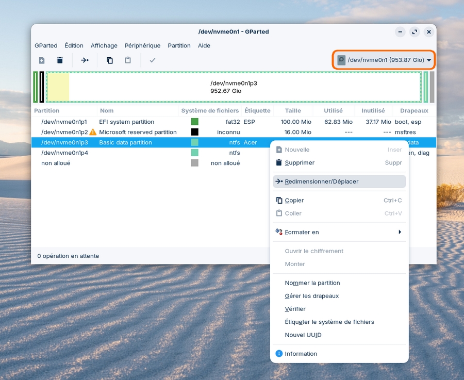Open the /dev/nvme0n1 device selector dropdown

pyautogui.click(x=384, y=60)
